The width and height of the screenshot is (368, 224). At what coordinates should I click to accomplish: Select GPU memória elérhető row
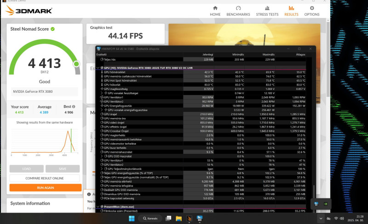coord(201,182)
